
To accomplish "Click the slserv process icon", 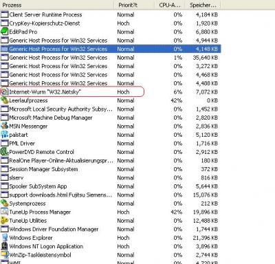I will 4,178.
